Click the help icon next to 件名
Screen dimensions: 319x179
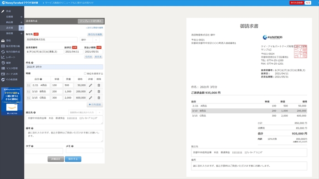click(32, 63)
